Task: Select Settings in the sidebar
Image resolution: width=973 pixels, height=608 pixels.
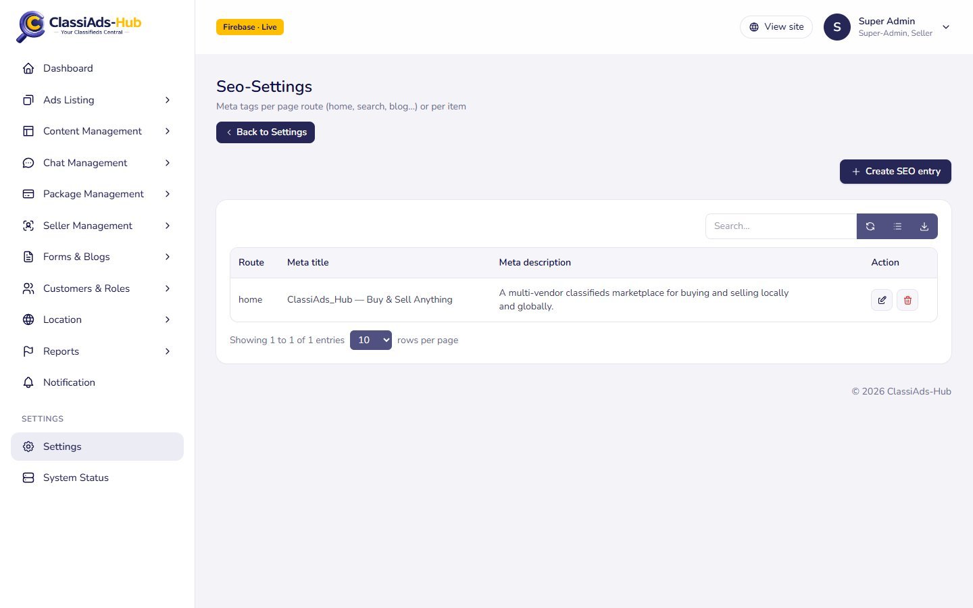Action: click(97, 447)
